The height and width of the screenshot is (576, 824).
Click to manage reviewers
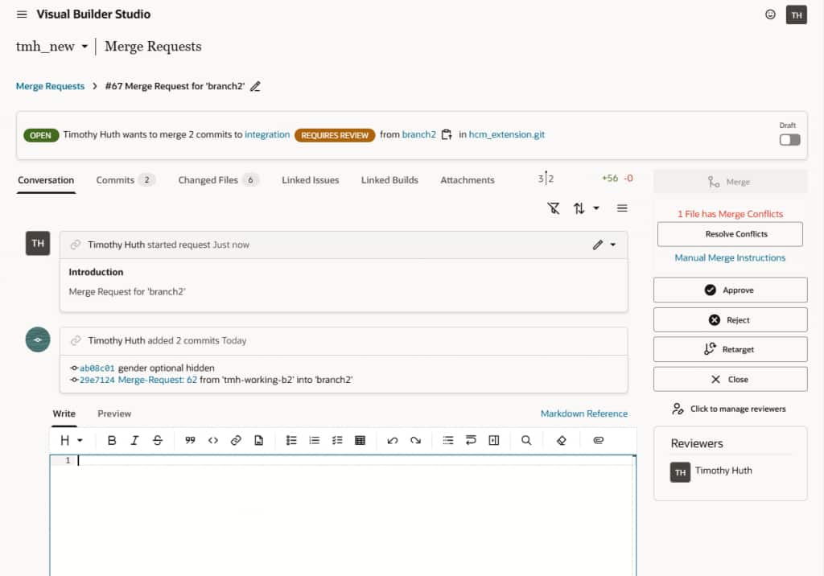tap(729, 409)
